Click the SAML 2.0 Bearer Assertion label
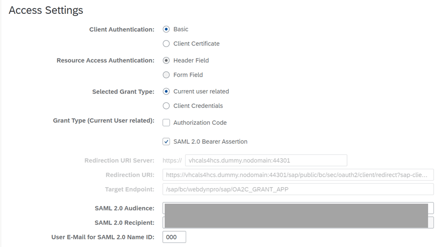 210,142
